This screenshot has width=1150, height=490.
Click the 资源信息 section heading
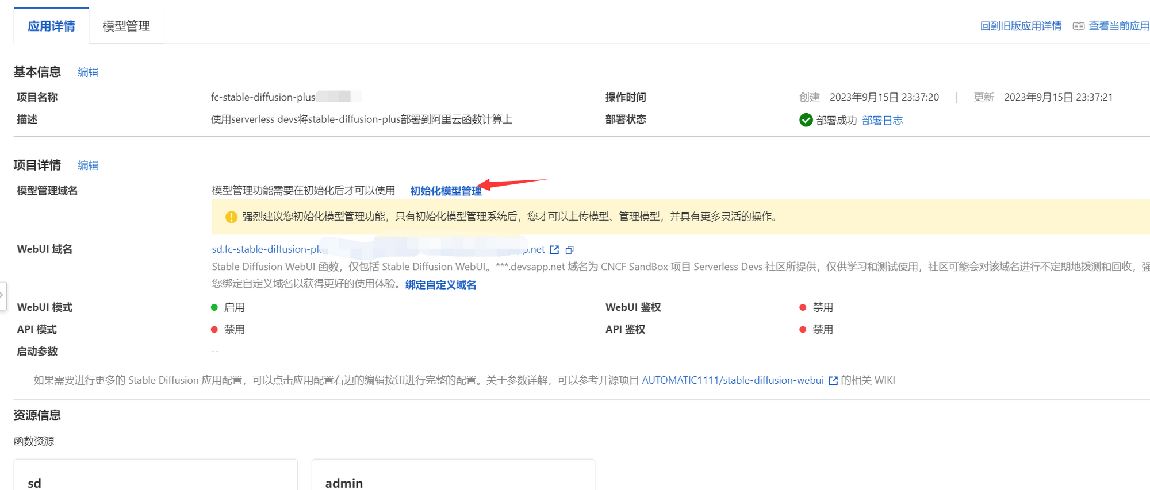(37, 415)
